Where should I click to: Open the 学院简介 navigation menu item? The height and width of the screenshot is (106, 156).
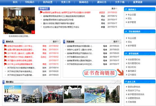point(30,2)
